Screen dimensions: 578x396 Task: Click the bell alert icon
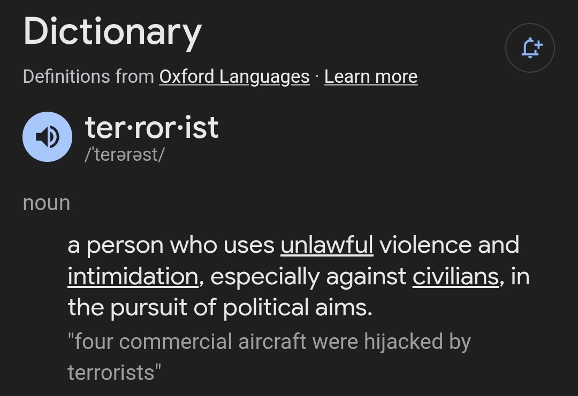(x=530, y=48)
